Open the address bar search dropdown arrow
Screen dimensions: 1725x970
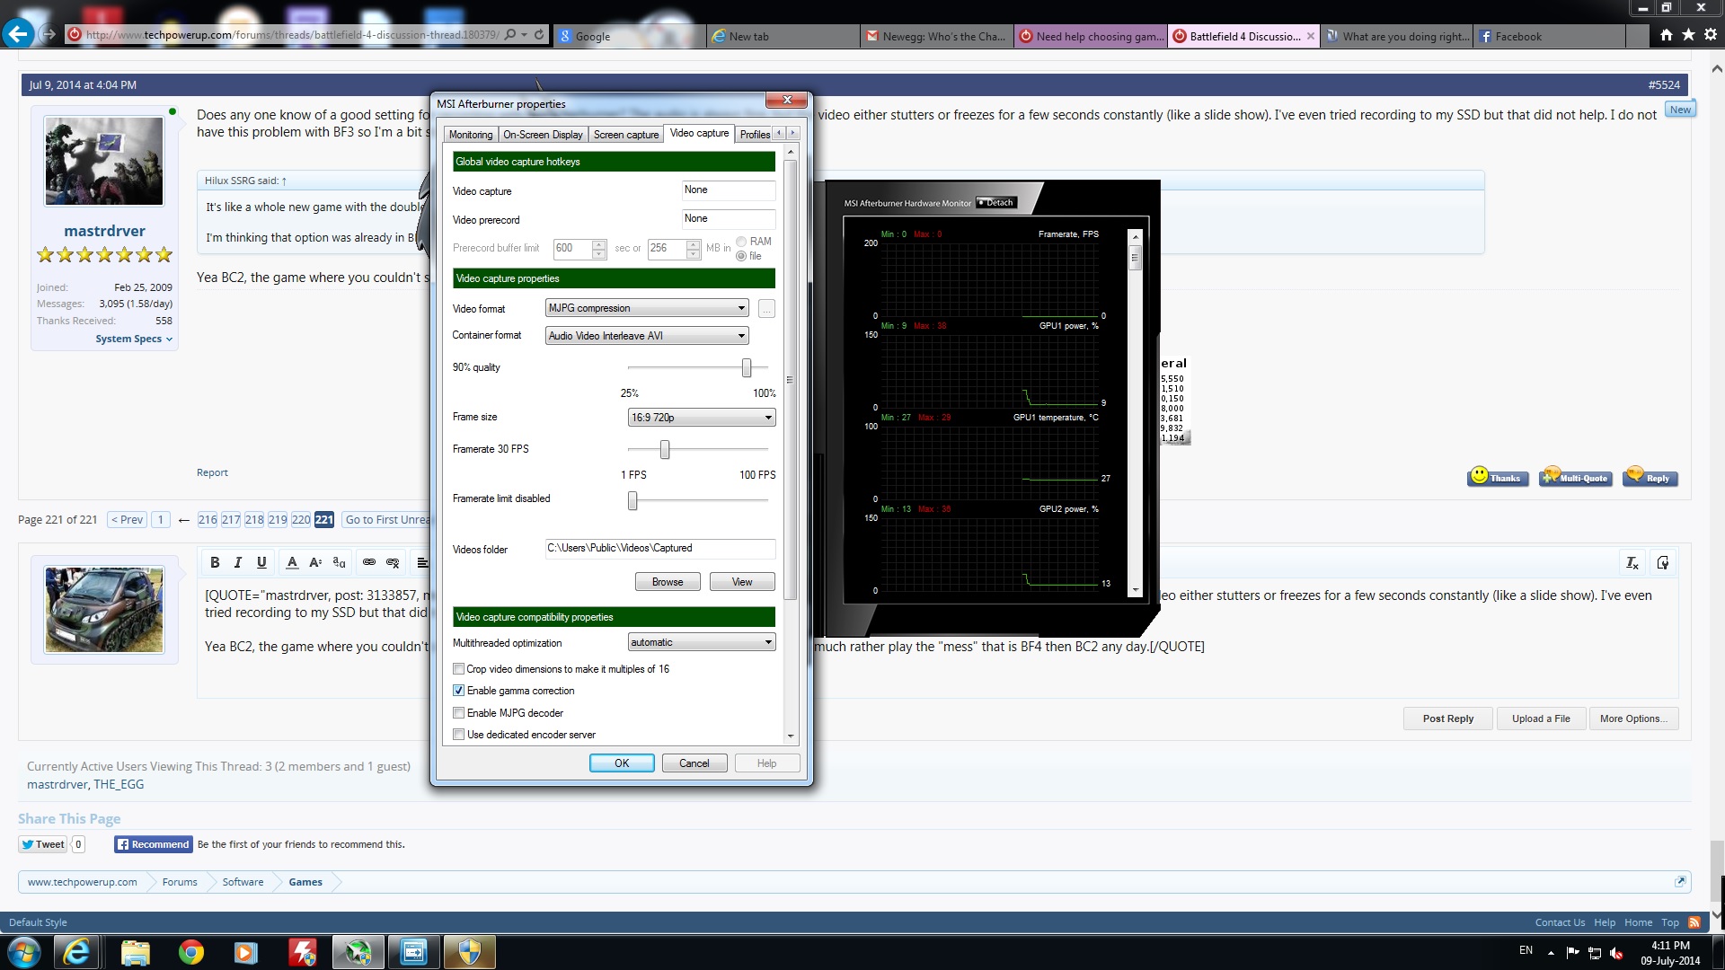click(524, 35)
